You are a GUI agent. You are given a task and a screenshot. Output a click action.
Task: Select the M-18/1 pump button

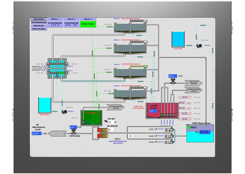pos(185,113)
